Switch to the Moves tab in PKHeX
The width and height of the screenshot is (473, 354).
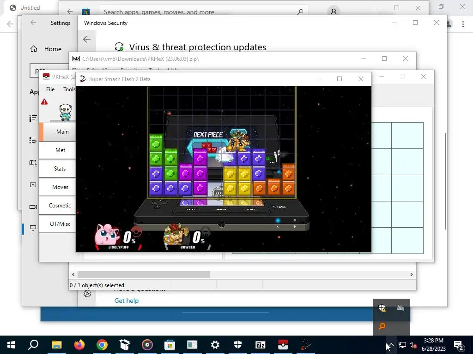(x=58, y=187)
